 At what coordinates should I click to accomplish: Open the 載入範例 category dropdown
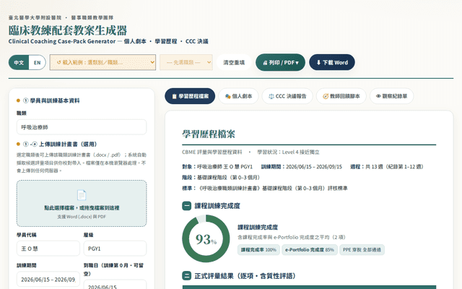(103, 62)
